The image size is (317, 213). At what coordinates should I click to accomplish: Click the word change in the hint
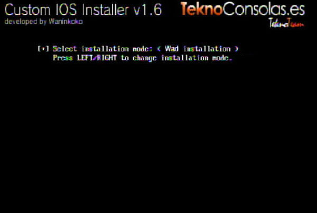tap(145, 59)
